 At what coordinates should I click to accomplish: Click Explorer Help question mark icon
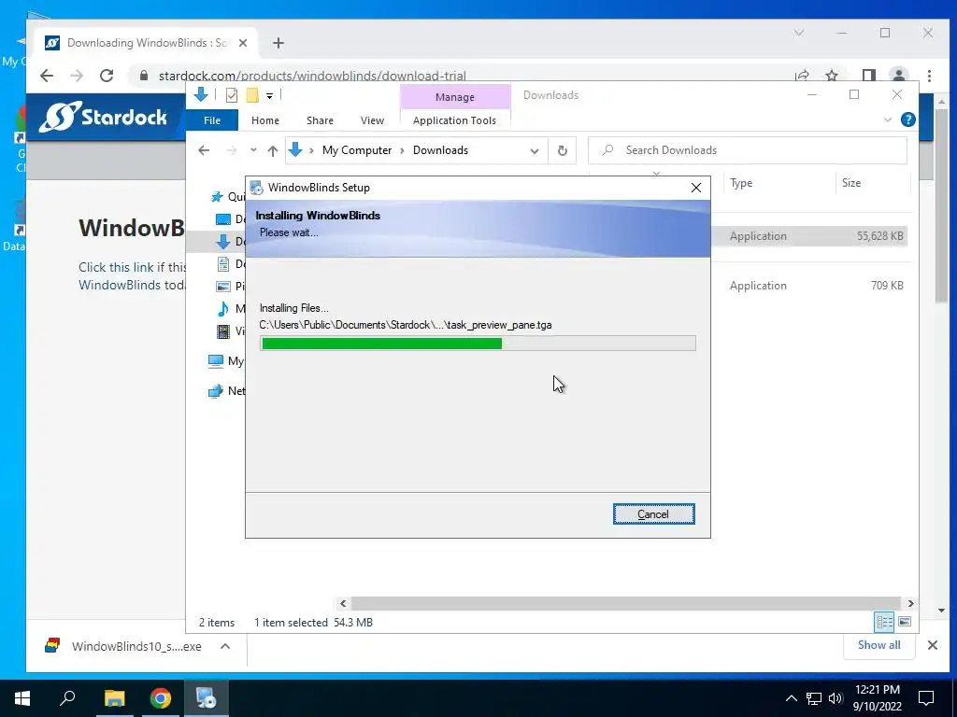click(x=908, y=120)
